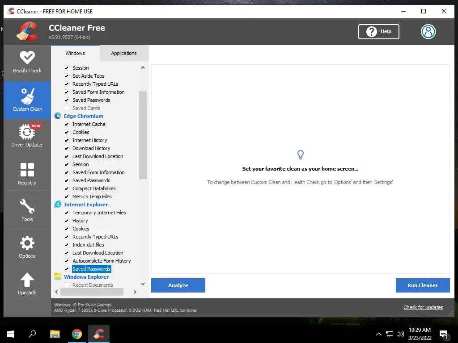Click CCleaner taskbar icon
This screenshot has width=458, height=343.
tap(99, 334)
